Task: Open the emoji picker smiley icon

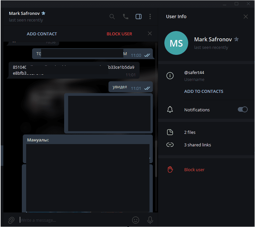Action: click(136, 220)
